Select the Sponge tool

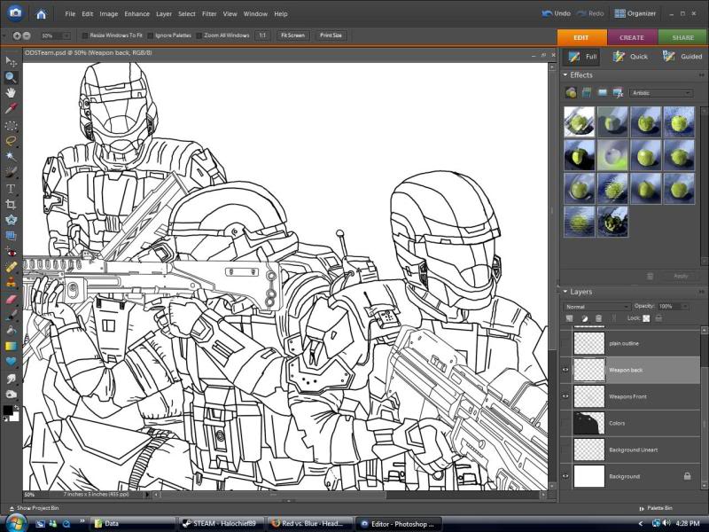coord(11,395)
